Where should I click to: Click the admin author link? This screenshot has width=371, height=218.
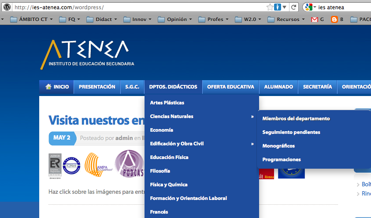click(x=124, y=138)
